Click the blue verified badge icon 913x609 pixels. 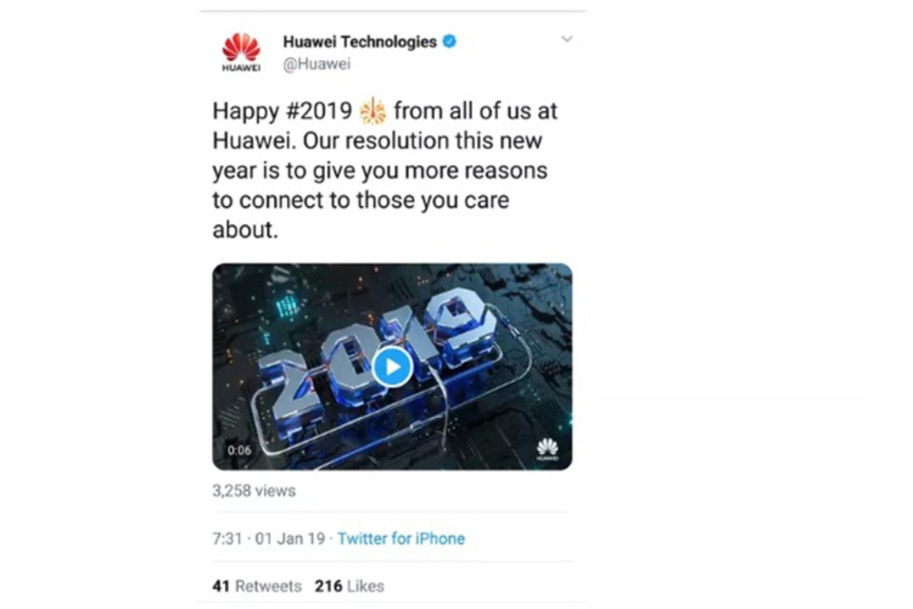point(449,41)
